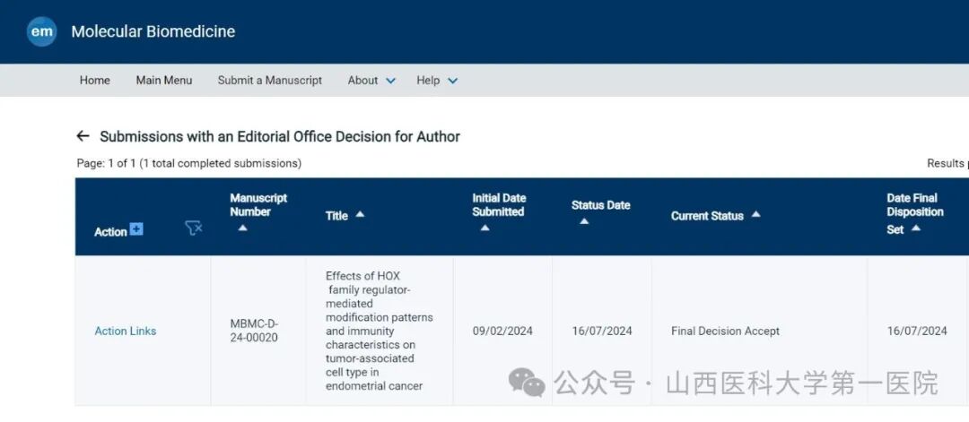Image resolution: width=969 pixels, height=422 pixels.
Task: Sort by Initial Date Submitted arrow
Action: 485,228
